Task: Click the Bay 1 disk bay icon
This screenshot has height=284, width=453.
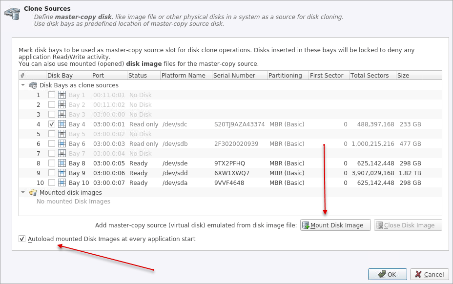Action: [62, 95]
